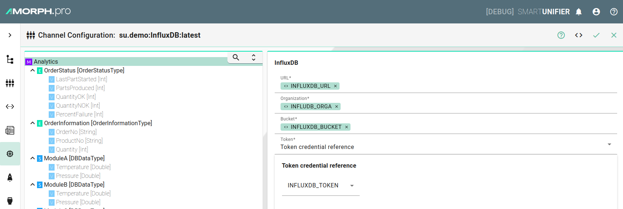This screenshot has height=209, width=623.
Task: Open the notifications bell
Action: 579,12
